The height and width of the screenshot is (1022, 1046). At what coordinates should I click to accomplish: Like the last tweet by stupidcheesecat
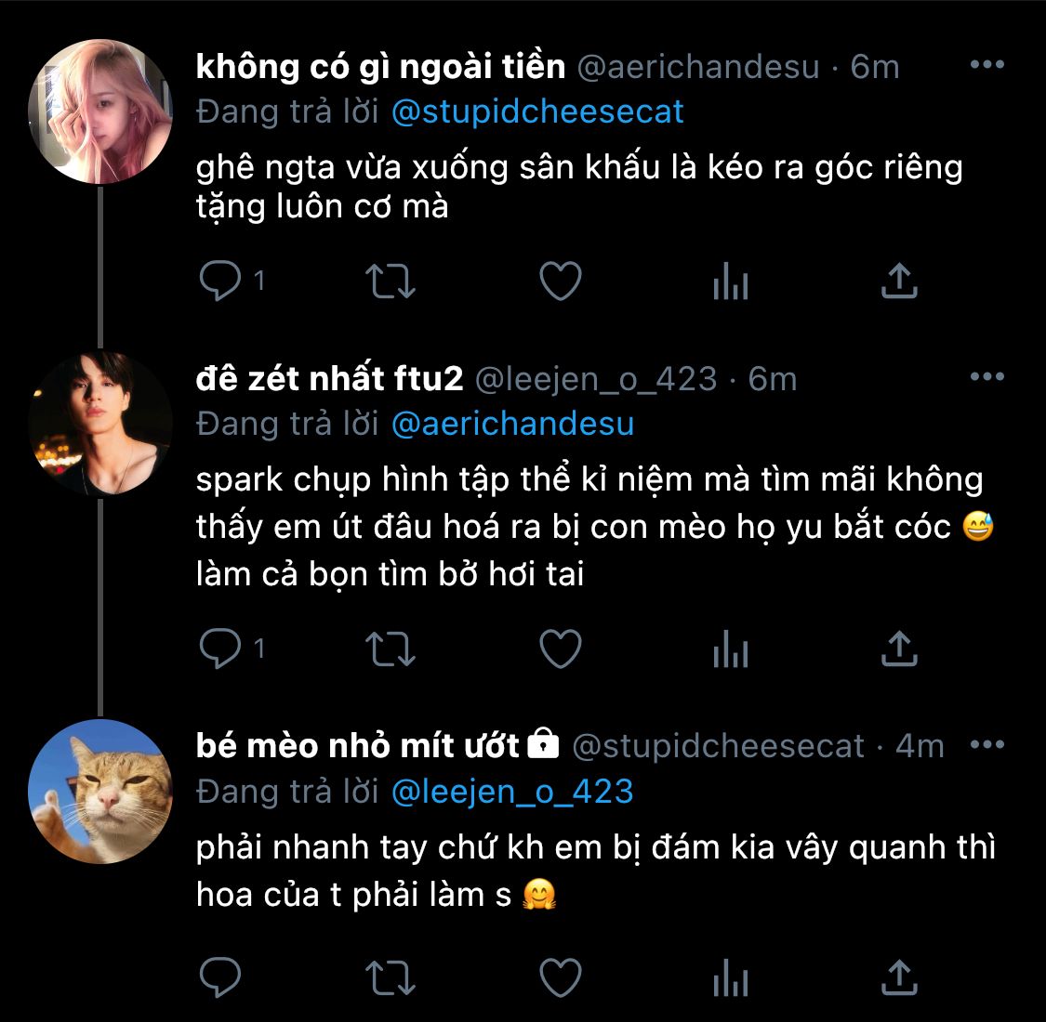pos(561,977)
